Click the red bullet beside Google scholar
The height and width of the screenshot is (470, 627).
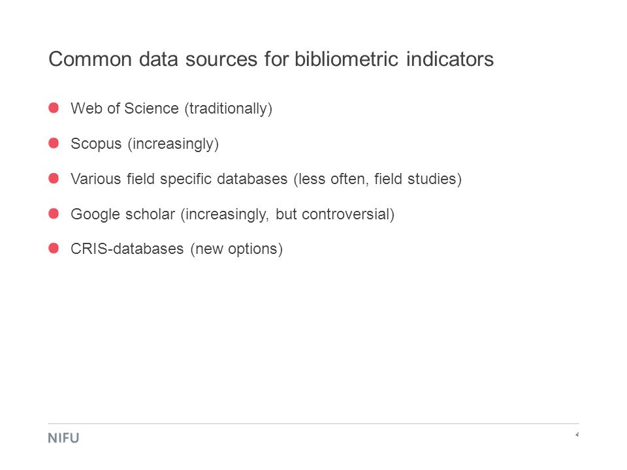point(54,213)
